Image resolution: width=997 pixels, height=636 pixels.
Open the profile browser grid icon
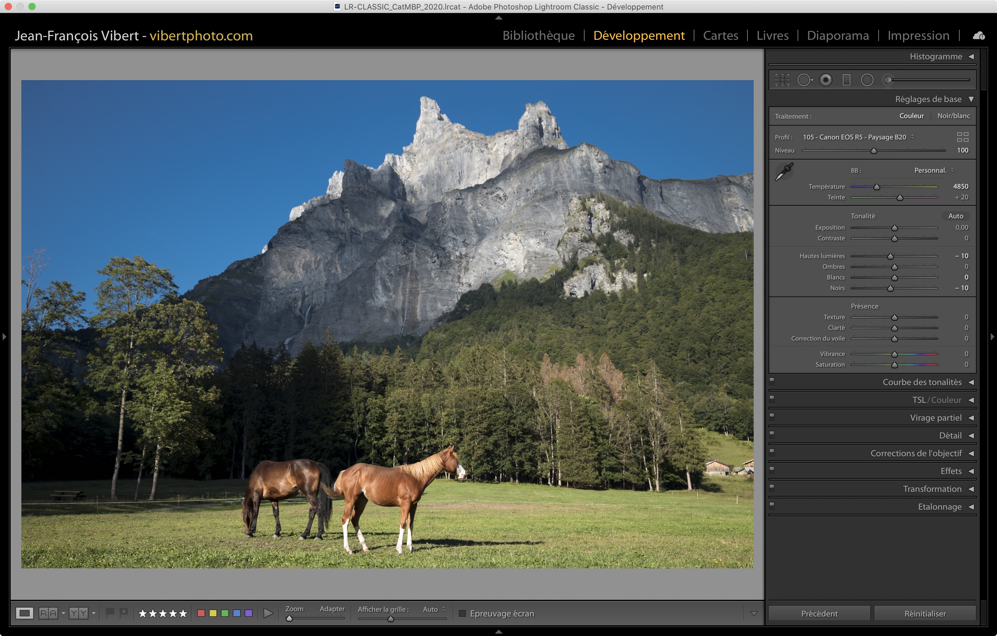[963, 137]
